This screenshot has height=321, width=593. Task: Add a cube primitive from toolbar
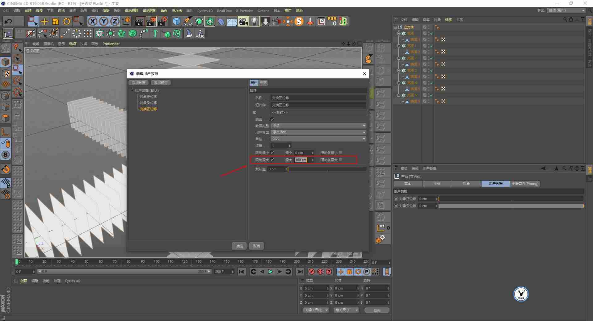tap(176, 21)
